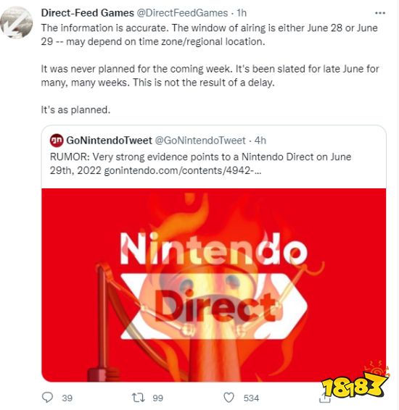Open the quoted tweet's RUMOR text
Viewport: 399px width, 410px height.
[x=200, y=164]
